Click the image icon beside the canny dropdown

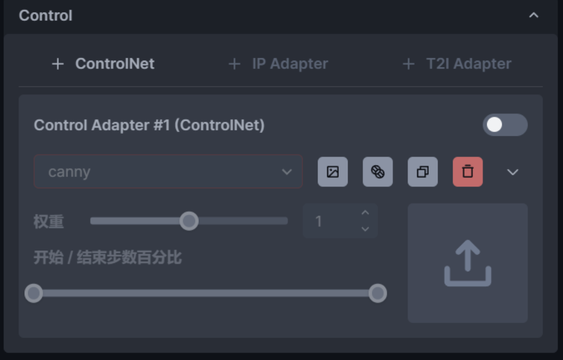333,172
